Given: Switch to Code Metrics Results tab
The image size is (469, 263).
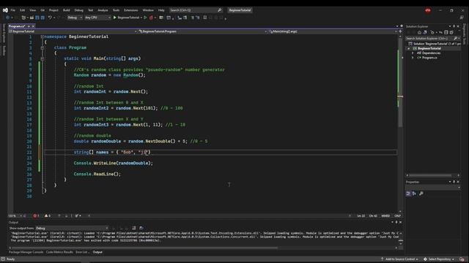Looking at the screenshot, I should pyautogui.click(x=59, y=252).
